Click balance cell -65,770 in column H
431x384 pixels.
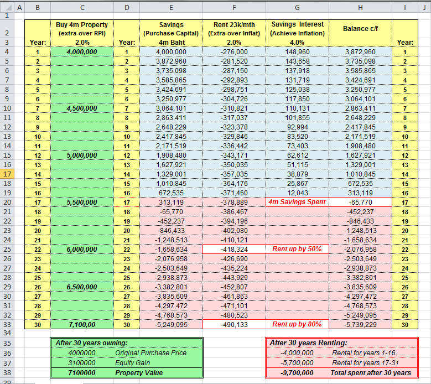(360, 202)
